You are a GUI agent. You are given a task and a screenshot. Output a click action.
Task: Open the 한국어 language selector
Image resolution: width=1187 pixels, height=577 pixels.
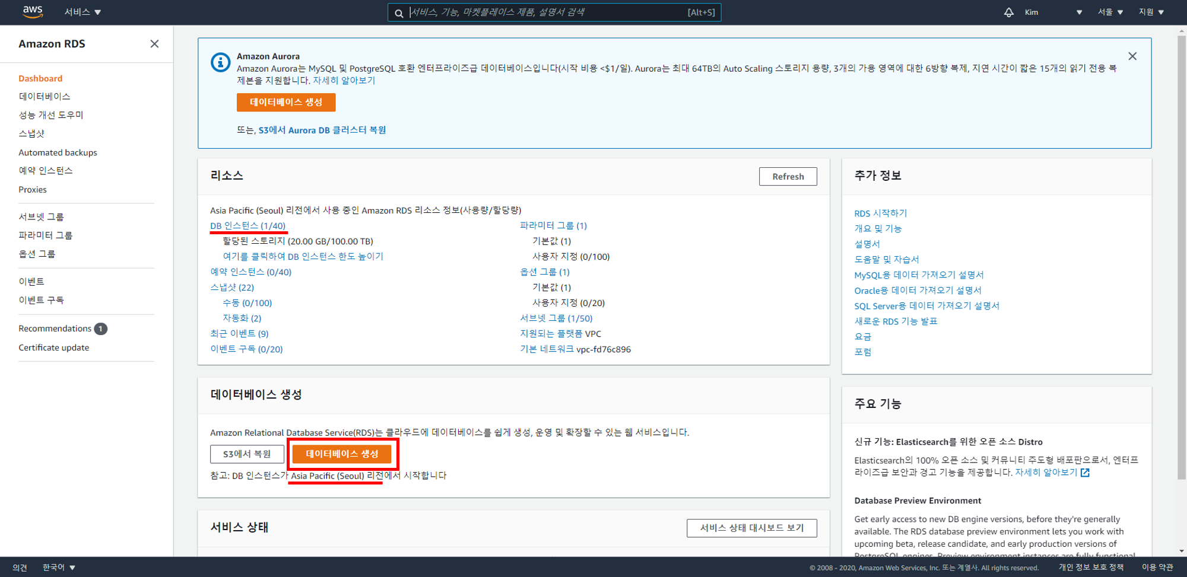tap(59, 568)
